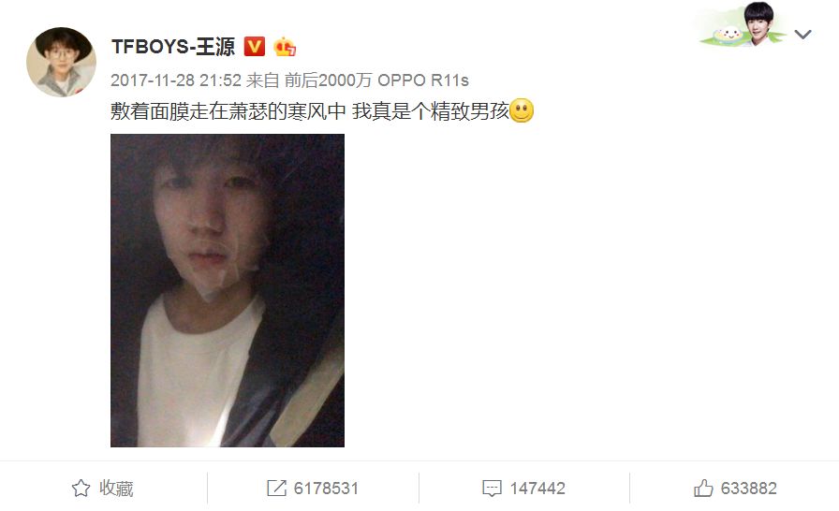Viewport: 839px width, 511px height.
Task: Open the TFBOYS-王源 profile avatar
Action: coord(61,62)
